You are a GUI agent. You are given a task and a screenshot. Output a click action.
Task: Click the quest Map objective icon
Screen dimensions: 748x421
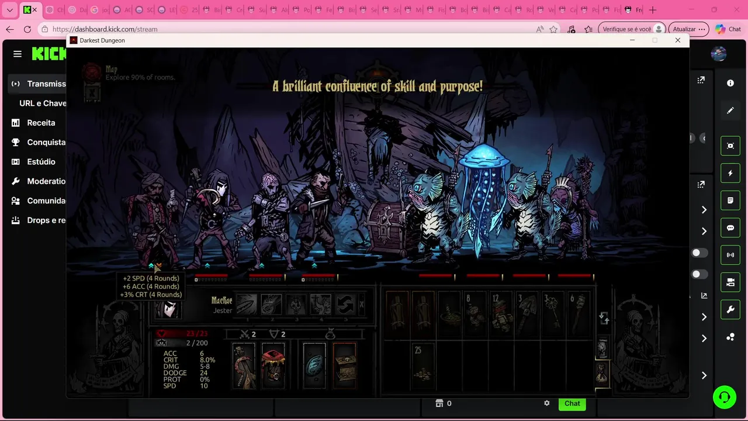91,73
